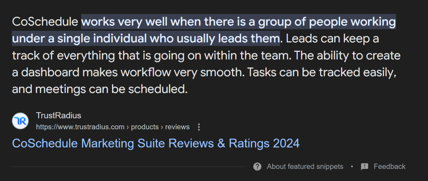Open the three-dot more options menu

tap(199, 127)
